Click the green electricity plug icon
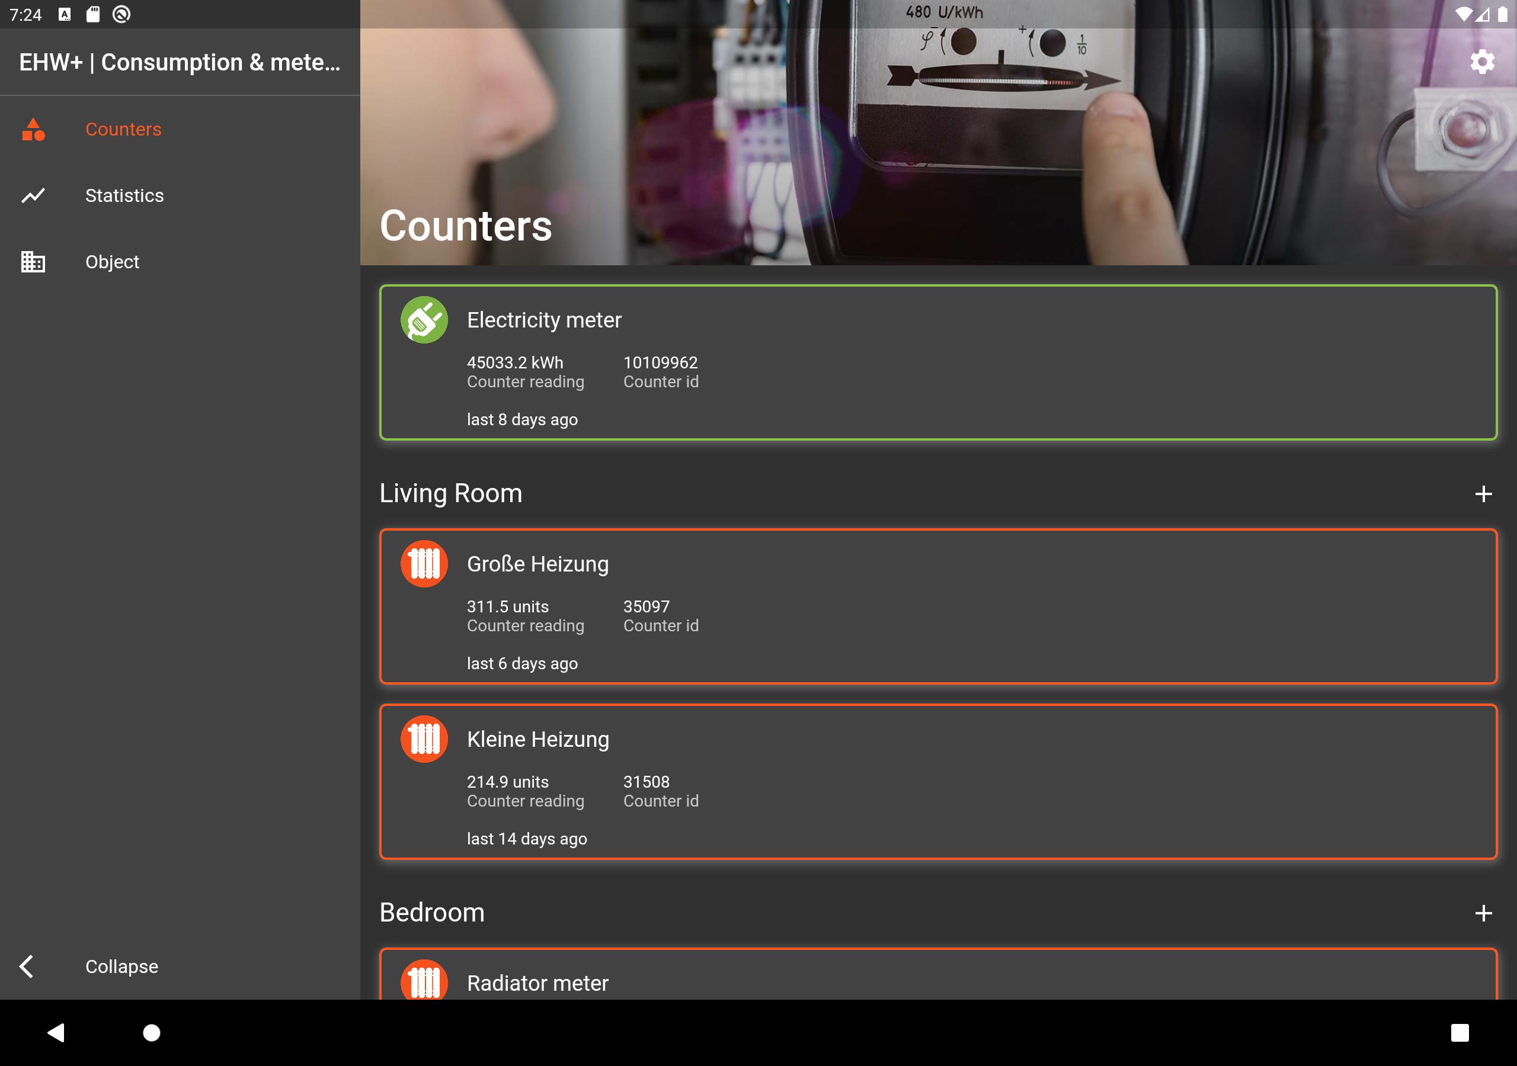 pyautogui.click(x=424, y=320)
